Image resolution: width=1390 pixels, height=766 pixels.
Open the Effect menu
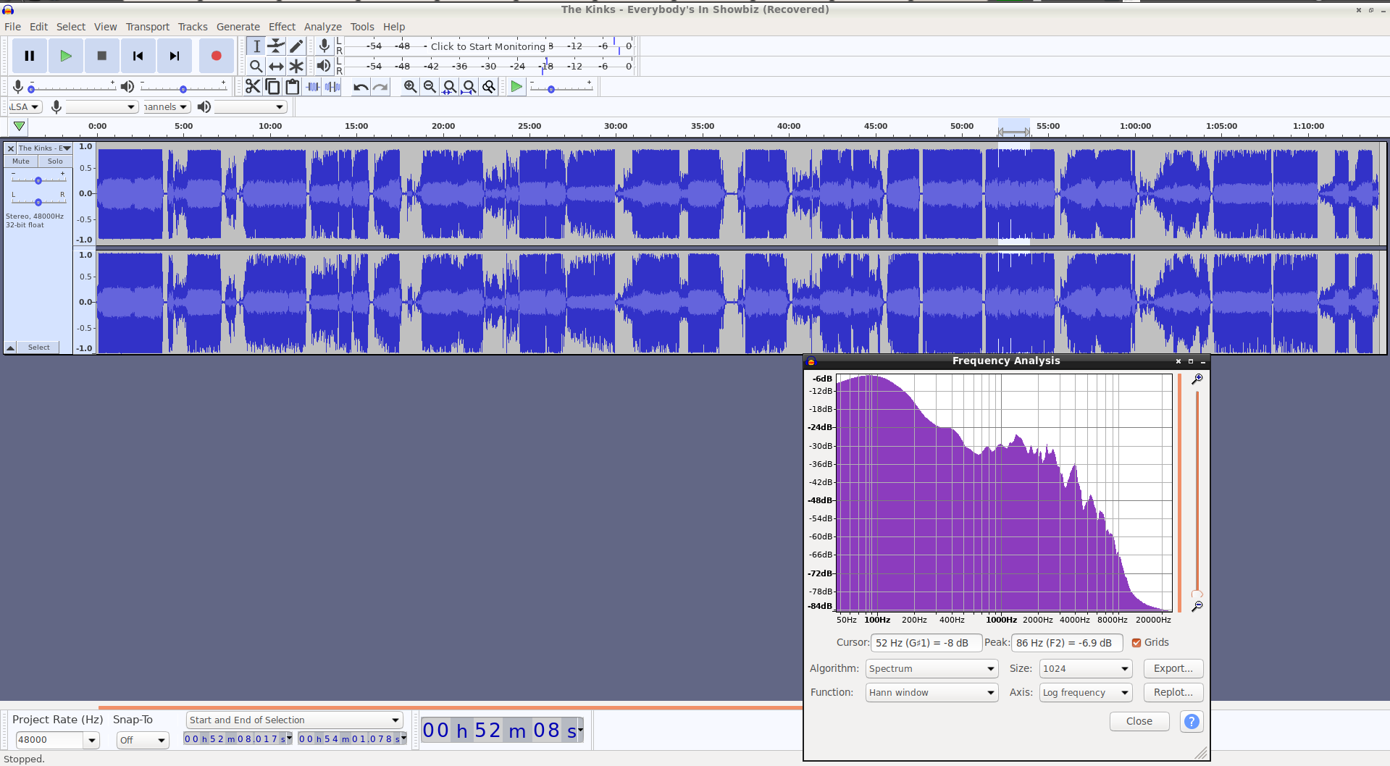(282, 27)
